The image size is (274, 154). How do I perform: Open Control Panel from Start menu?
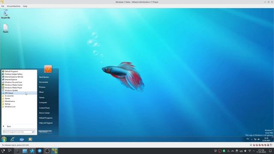[45, 108]
